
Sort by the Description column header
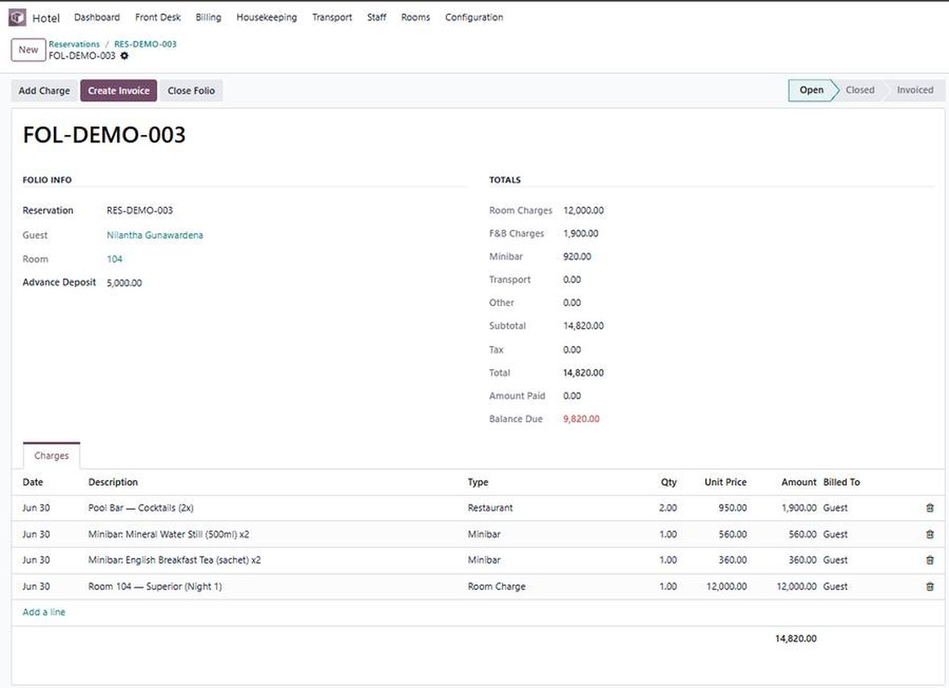tap(113, 482)
